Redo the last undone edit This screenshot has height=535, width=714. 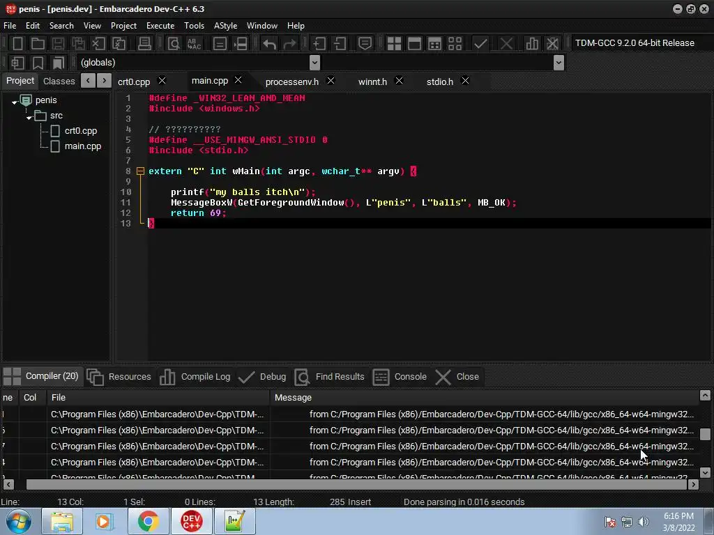click(289, 44)
